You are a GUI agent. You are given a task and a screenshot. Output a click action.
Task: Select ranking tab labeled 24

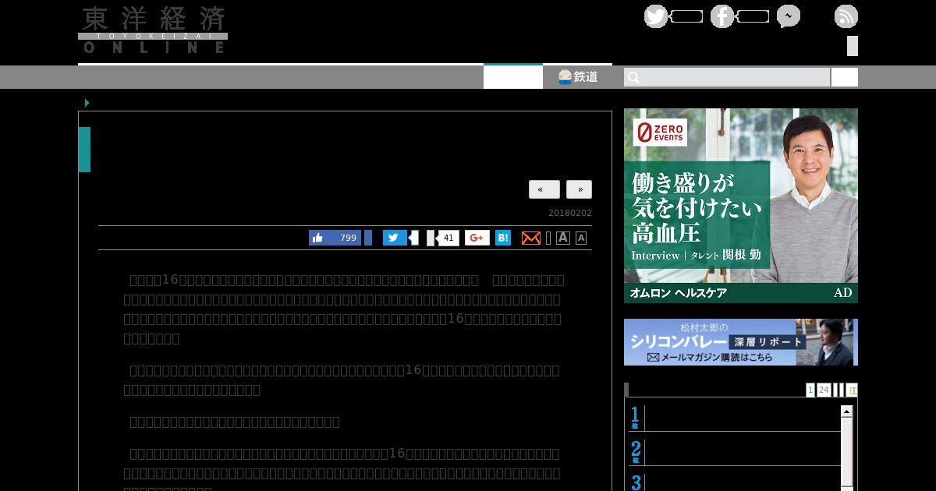point(824,390)
